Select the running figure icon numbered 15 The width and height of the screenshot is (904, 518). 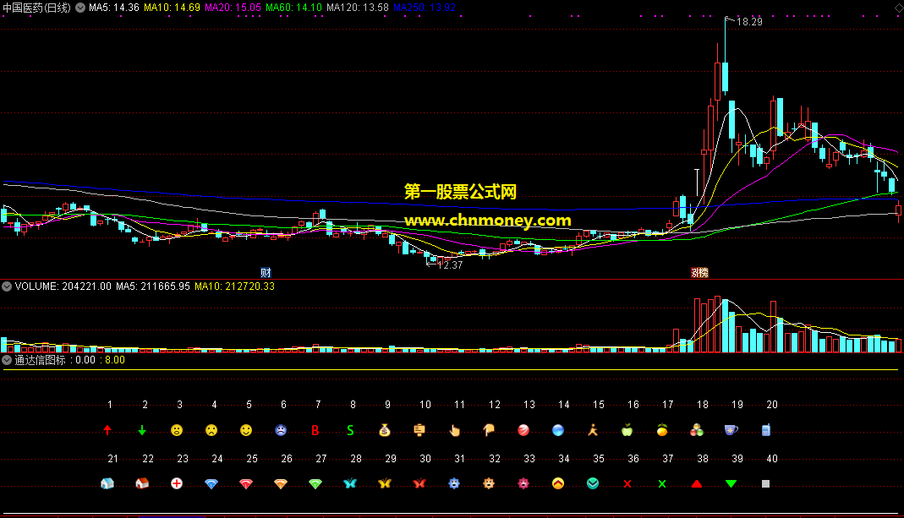click(x=593, y=430)
